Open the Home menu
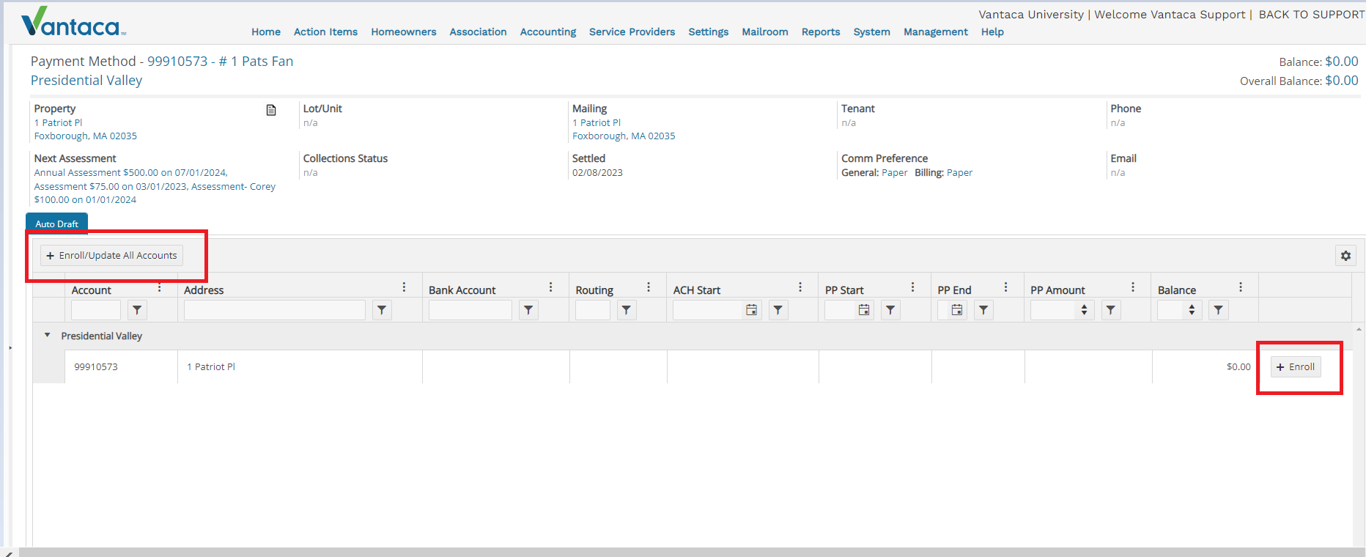1366x557 pixels. click(x=266, y=32)
